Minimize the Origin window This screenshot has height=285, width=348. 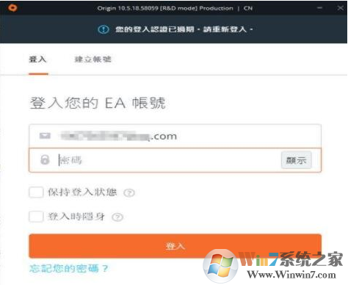[319, 8]
